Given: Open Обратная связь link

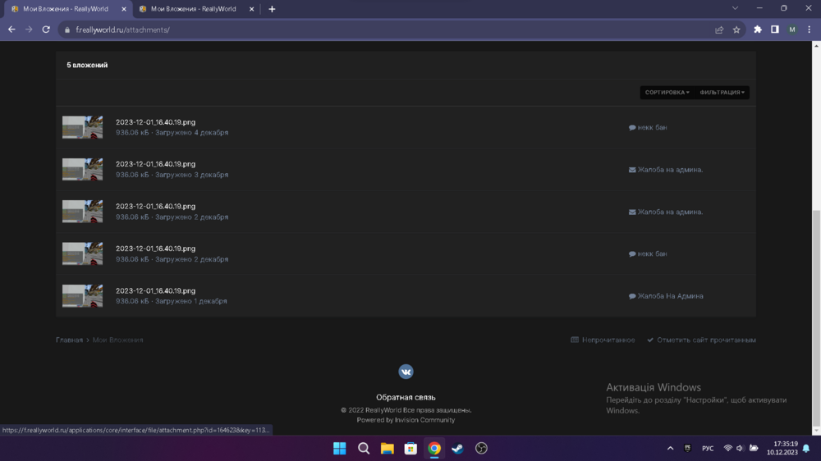Looking at the screenshot, I should [406, 397].
